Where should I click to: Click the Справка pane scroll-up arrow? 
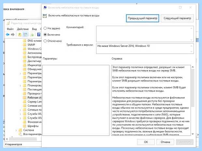pos(193,67)
